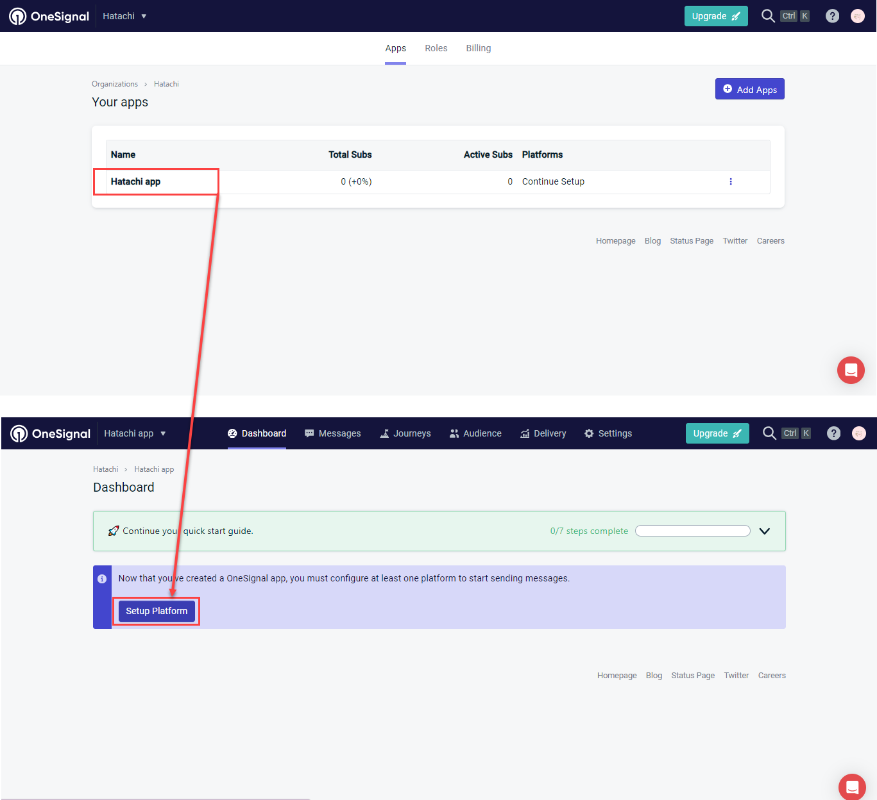Switch to the Apps tab

click(396, 49)
